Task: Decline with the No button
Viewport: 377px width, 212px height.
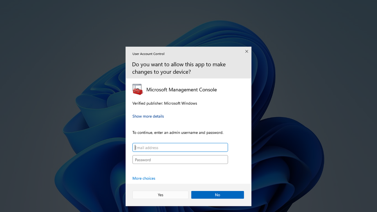Action: tap(217, 195)
